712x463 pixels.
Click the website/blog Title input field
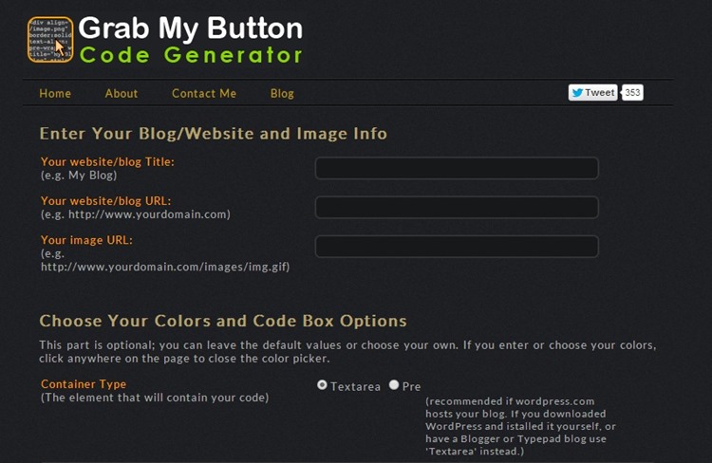point(457,168)
